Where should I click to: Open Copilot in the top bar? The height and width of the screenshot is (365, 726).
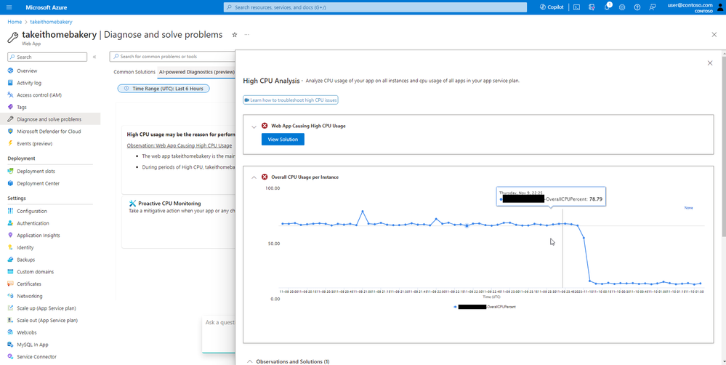pos(552,7)
